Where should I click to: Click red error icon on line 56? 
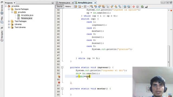pyautogui.click(x=59, y=82)
